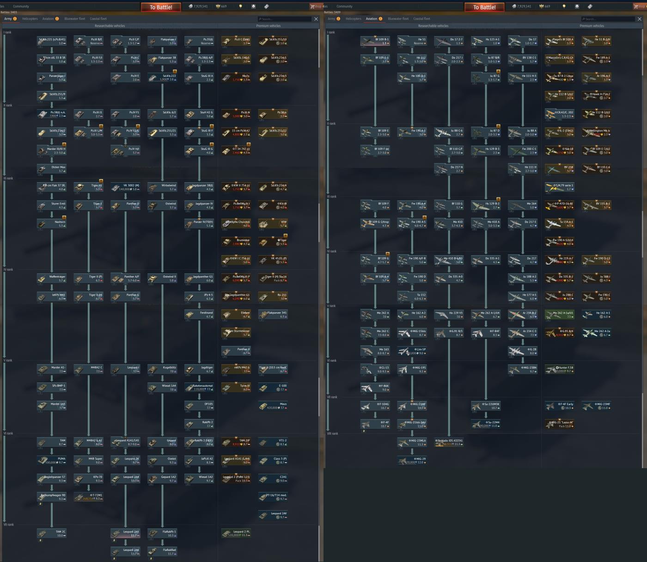Viewport: 647px width, 562px height.
Task: Click Silver Lions balance 7,929,541 left window
Action: tap(198, 6)
